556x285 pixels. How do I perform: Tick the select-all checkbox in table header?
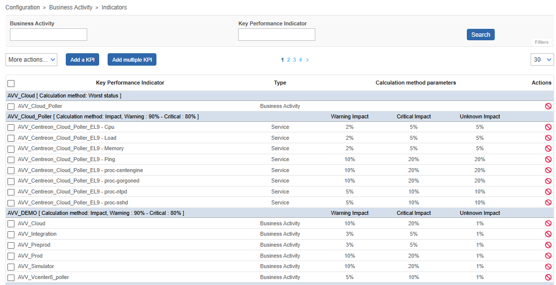(x=11, y=84)
